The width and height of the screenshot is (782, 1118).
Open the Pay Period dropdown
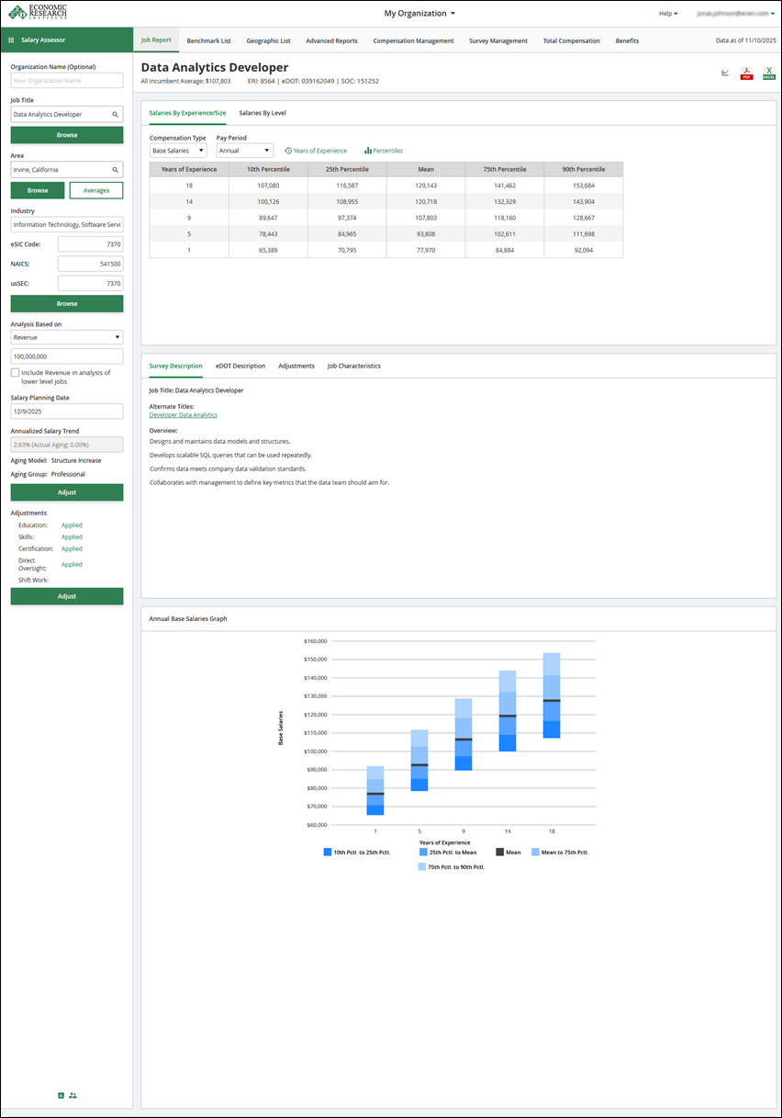click(244, 151)
